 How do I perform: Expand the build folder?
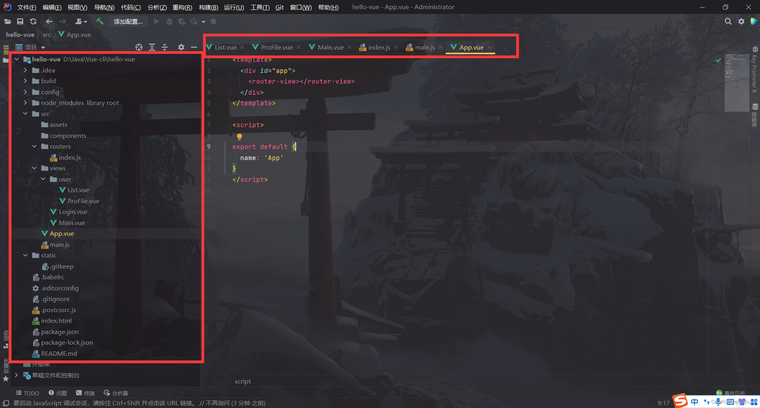pos(25,81)
